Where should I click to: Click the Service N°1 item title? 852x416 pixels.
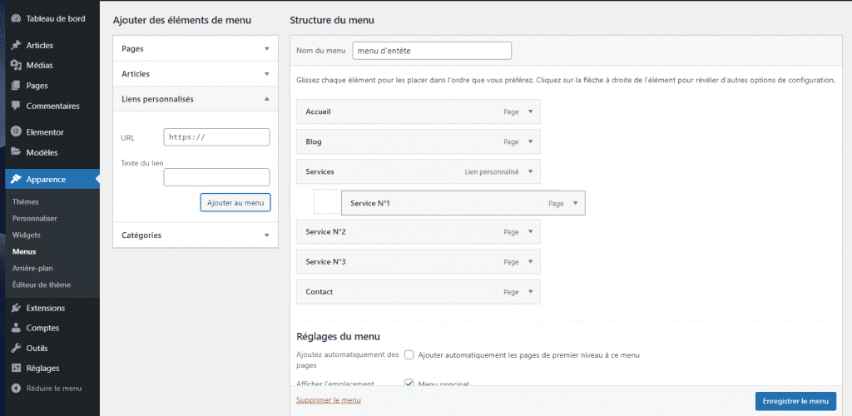370,203
